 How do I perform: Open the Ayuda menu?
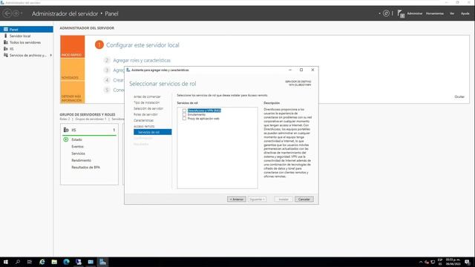pyautogui.click(x=465, y=13)
